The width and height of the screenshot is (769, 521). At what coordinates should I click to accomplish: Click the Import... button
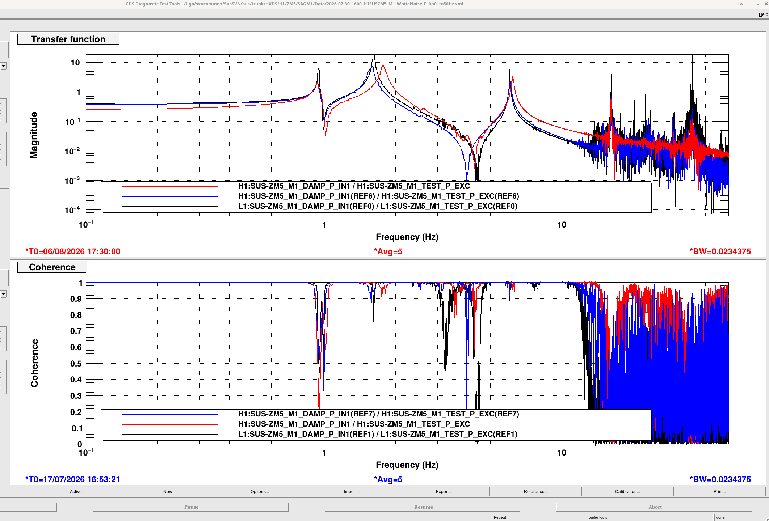point(352,491)
